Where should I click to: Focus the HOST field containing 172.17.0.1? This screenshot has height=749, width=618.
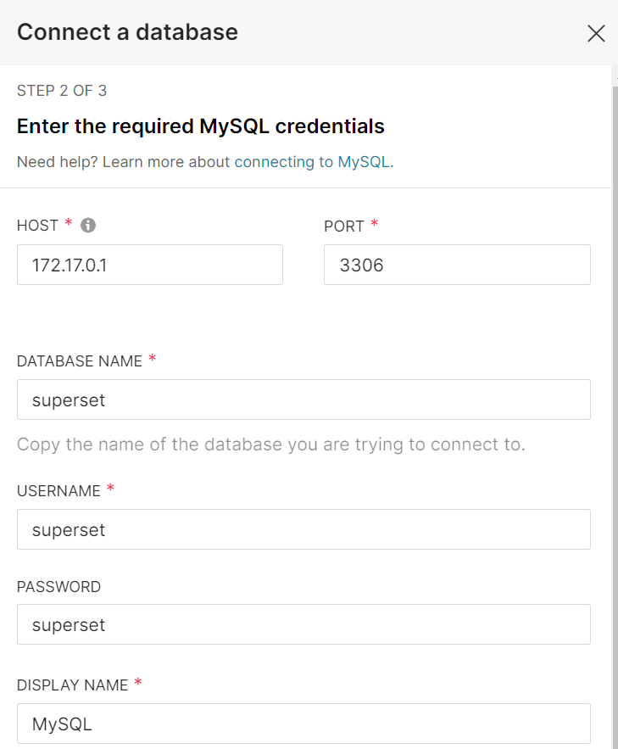click(150, 265)
